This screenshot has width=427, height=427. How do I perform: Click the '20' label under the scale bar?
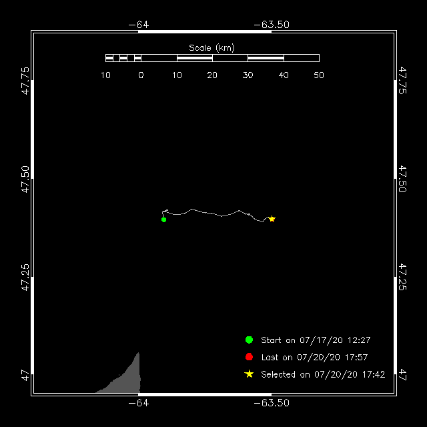click(212, 75)
